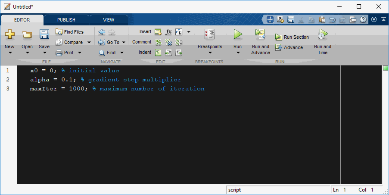The width and height of the screenshot is (389, 195).
Task: Click the '% gradient step multiplier' comment
Action: 131,80
